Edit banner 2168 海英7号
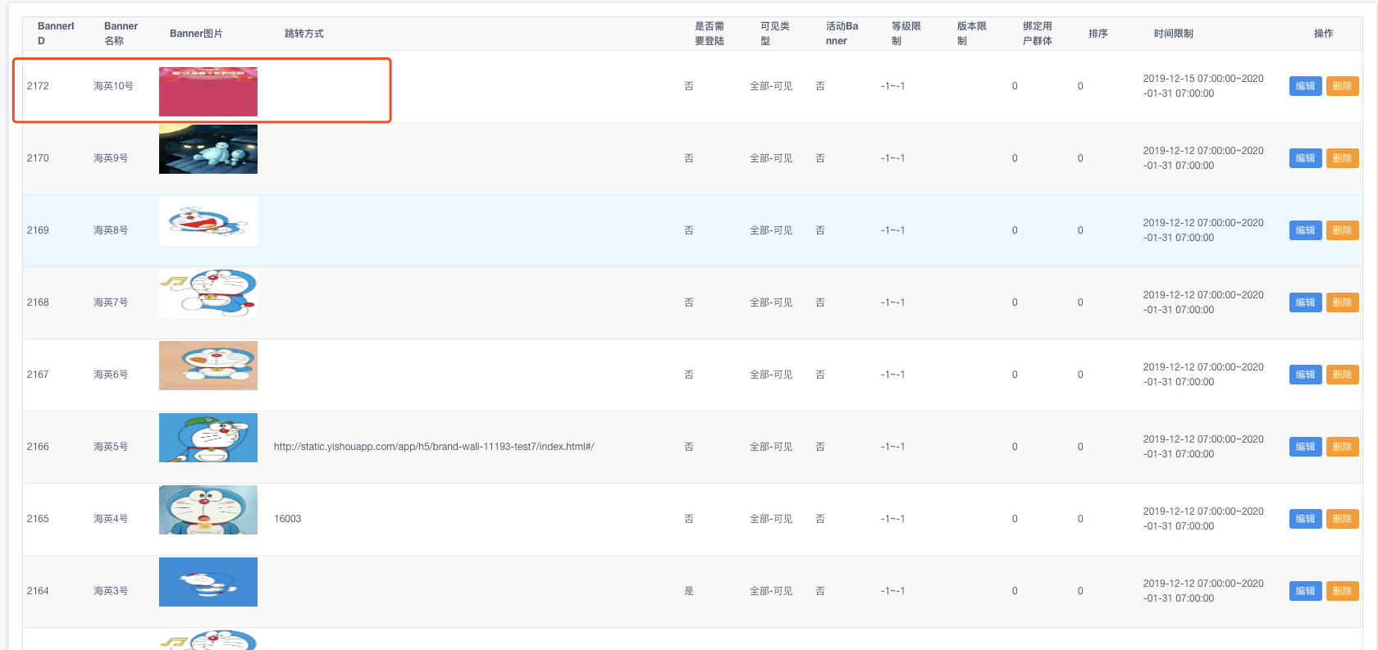This screenshot has width=1378, height=650. coord(1305,302)
